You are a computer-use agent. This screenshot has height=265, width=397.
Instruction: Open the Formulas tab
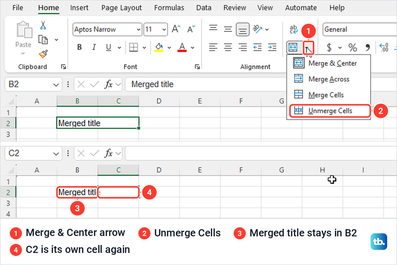pos(169,8)
